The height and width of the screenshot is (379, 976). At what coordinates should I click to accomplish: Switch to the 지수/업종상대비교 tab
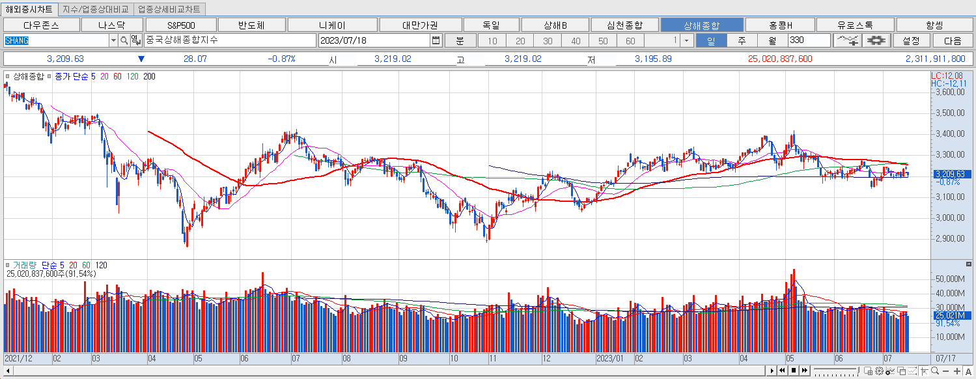pyautogui.click(x=95, y=9)
